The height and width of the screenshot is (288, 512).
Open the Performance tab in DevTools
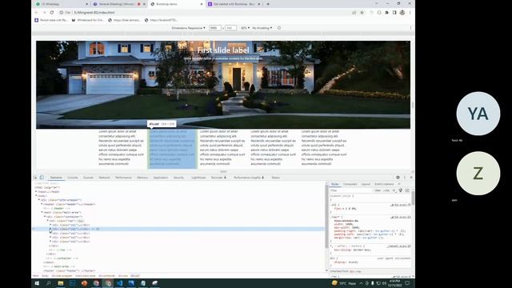[x=123, y=178]
